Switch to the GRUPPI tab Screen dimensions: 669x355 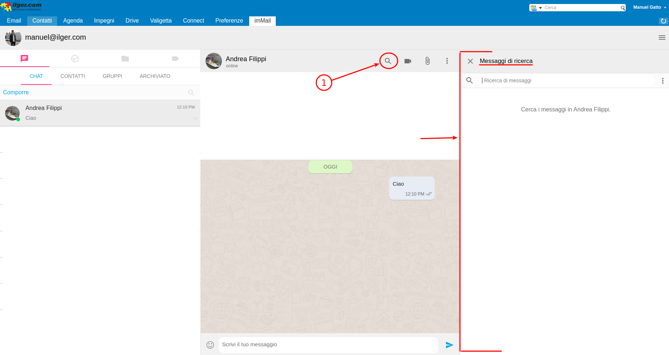112,76
